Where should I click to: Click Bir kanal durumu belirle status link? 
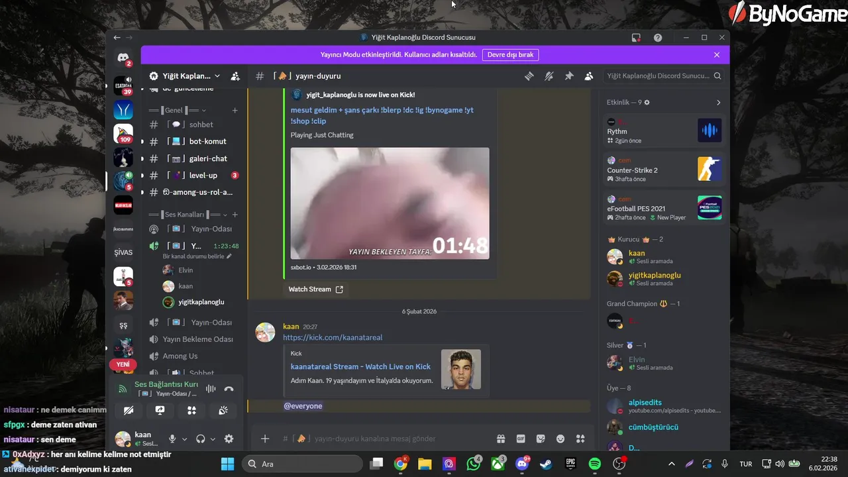197,256
